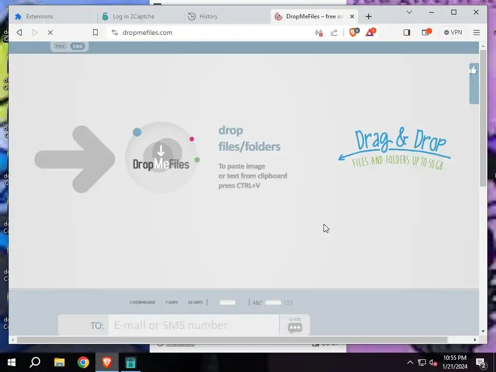Open the message speech bubble icon
496x372 pixels.
(x=295, y=328)
